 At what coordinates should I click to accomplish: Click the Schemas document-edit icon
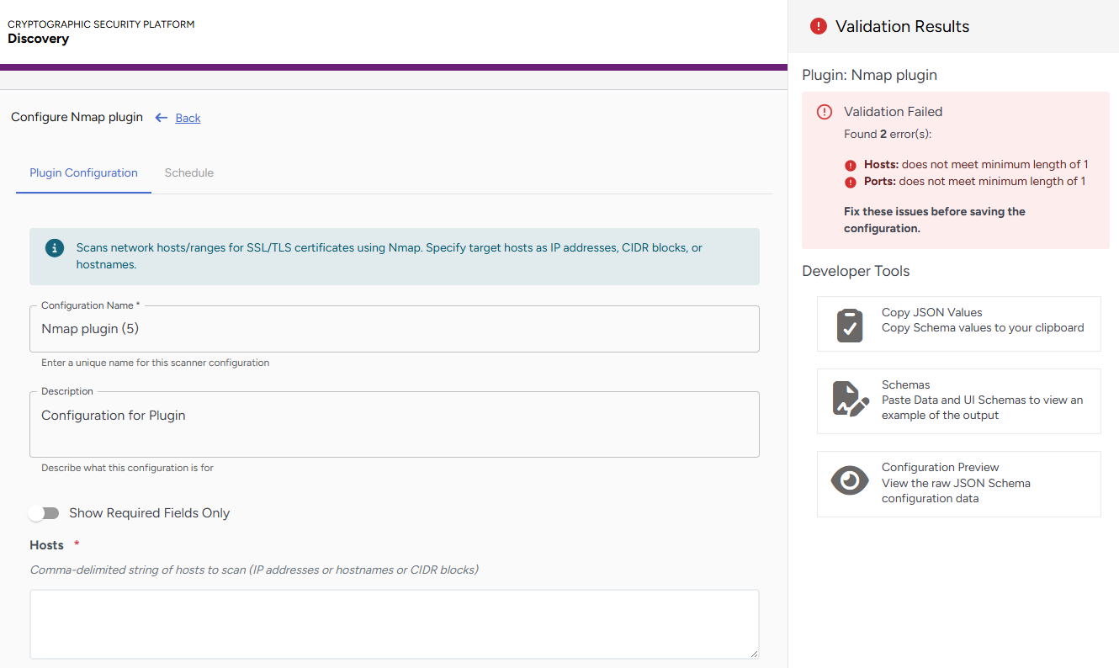pyautogui.click(x=850, y=400)
